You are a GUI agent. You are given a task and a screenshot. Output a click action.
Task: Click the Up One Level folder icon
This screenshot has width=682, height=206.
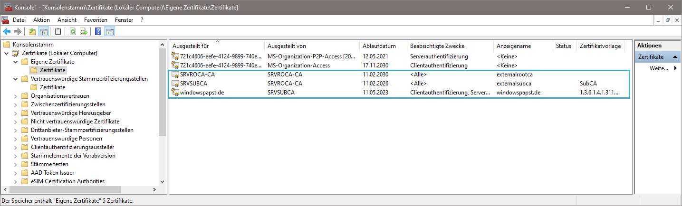(x=32, y=32)
